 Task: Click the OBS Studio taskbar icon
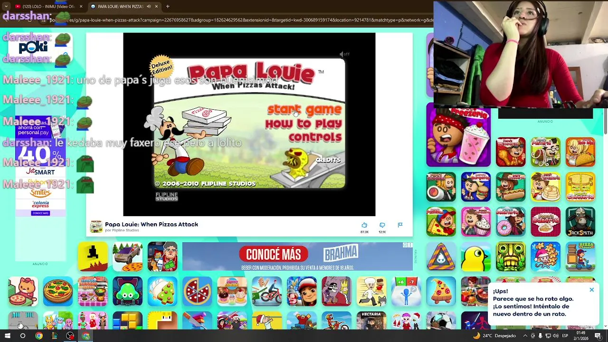click(70, 336)
